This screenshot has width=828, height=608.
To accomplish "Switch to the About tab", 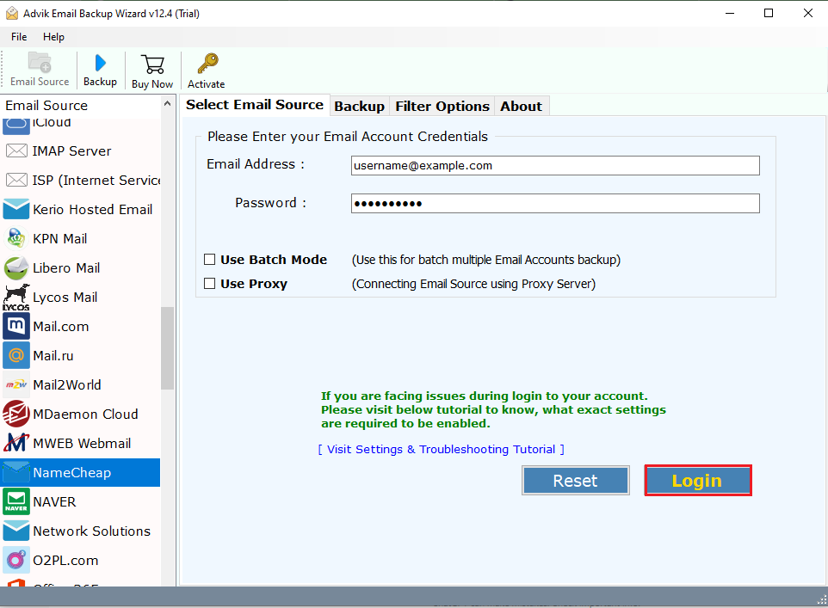I will coord(522,107).
